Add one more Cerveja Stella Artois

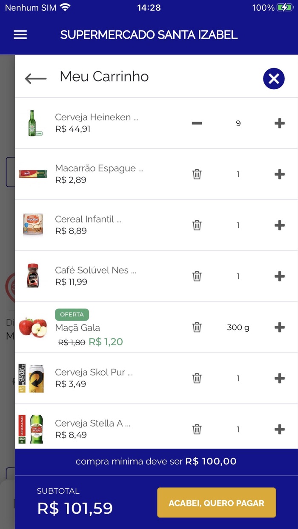(279, 429)
